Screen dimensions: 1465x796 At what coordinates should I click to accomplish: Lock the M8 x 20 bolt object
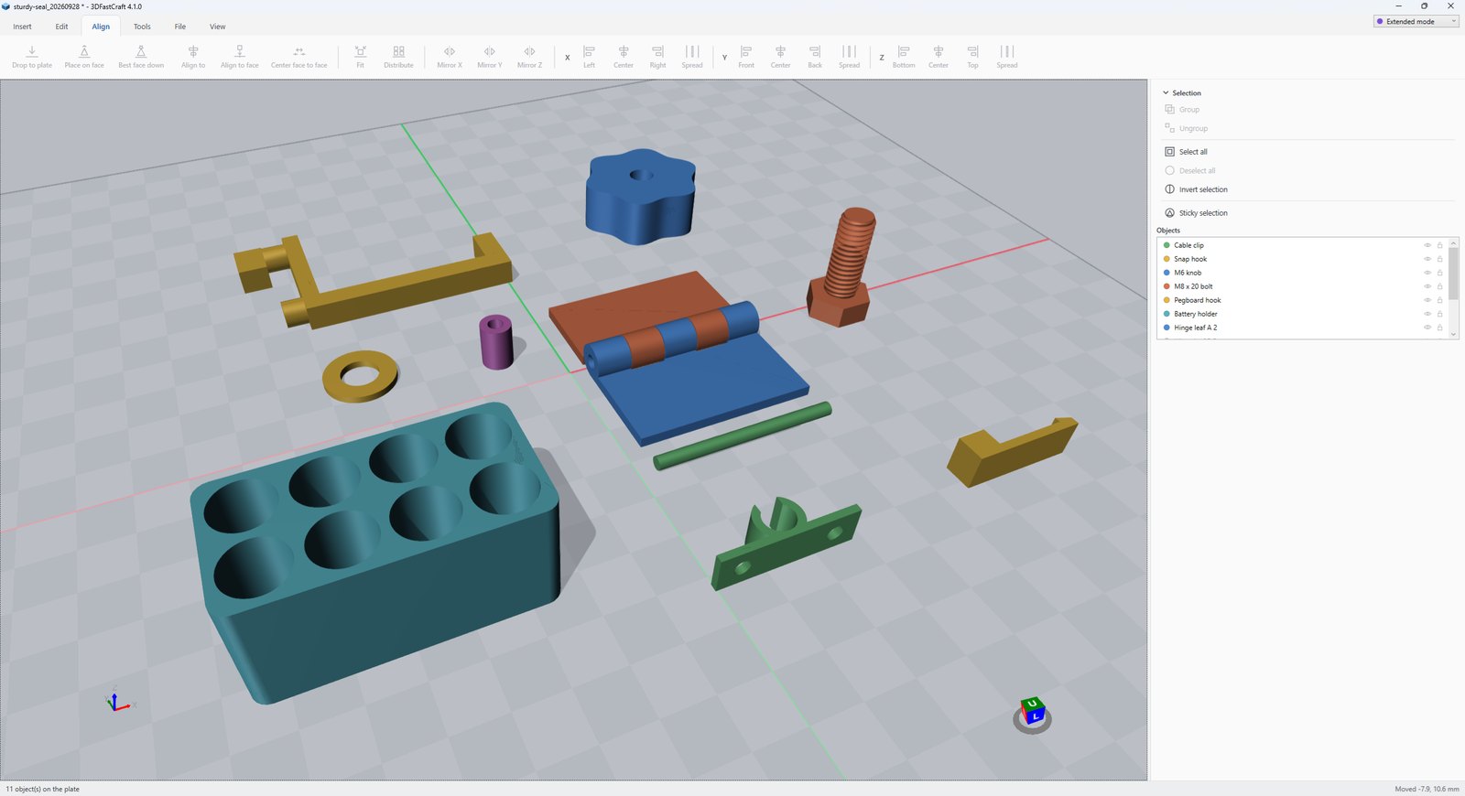tap(1439, 286)
